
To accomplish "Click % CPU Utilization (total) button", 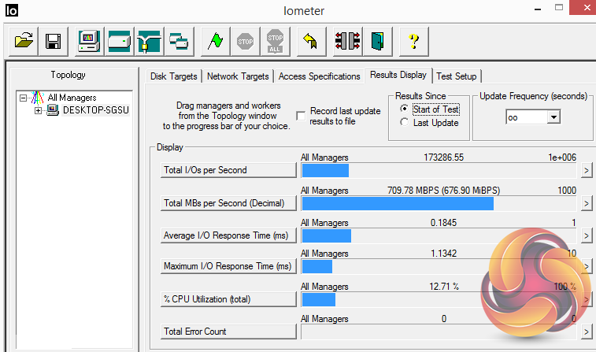I will (x=228, y=299).
